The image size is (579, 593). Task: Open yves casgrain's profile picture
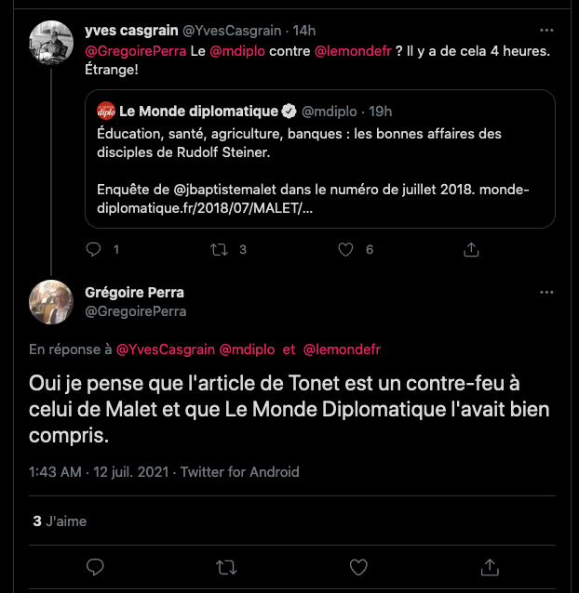tap(53, 43)
